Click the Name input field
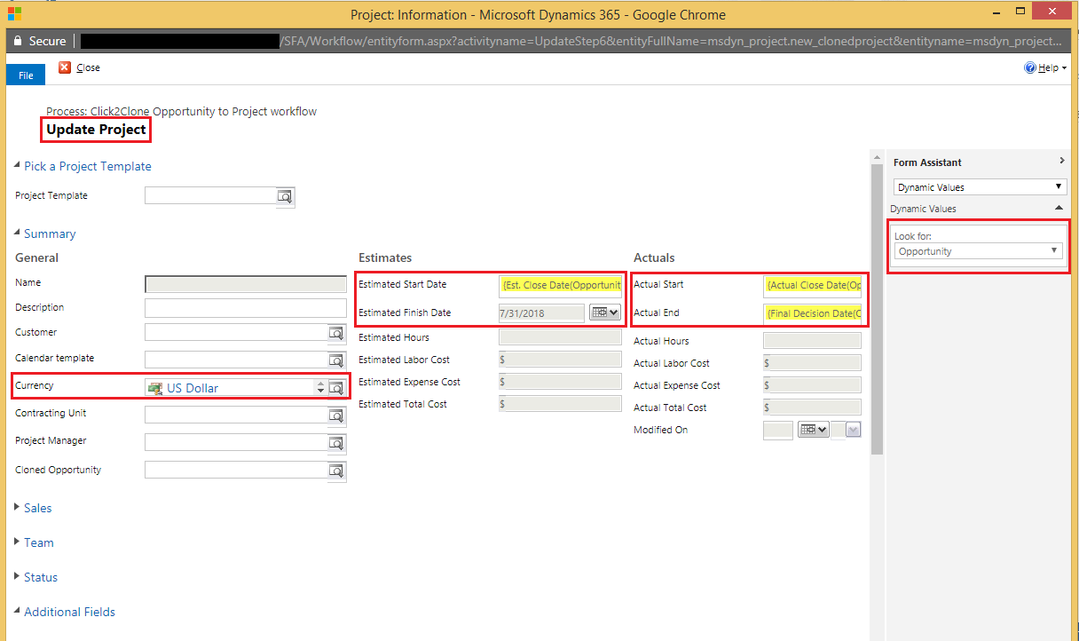Image resolution: width=1079 pixels, height=641 pixels. (246, 284)
